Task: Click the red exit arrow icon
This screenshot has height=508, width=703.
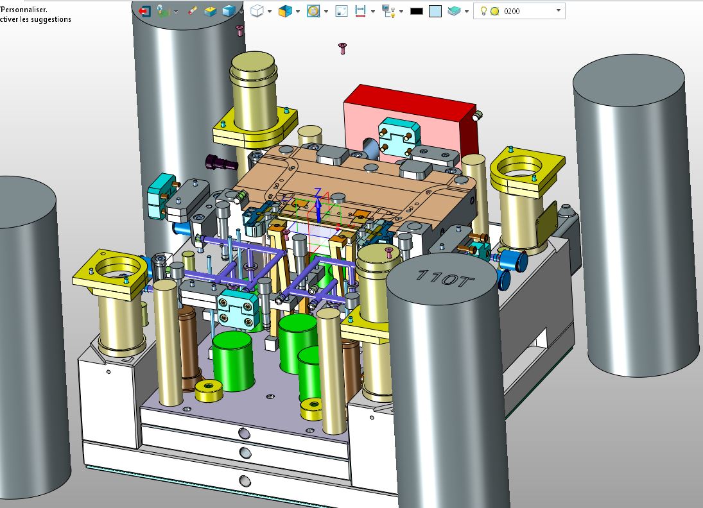Action: pos(144,11)
